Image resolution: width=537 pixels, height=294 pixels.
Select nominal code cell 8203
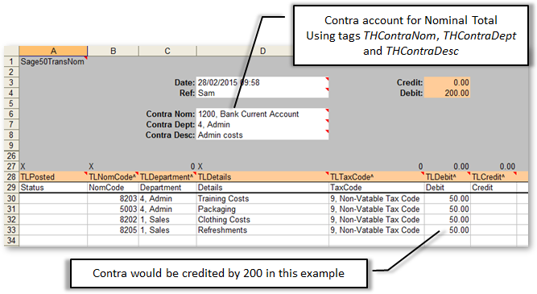pos(113,198)
